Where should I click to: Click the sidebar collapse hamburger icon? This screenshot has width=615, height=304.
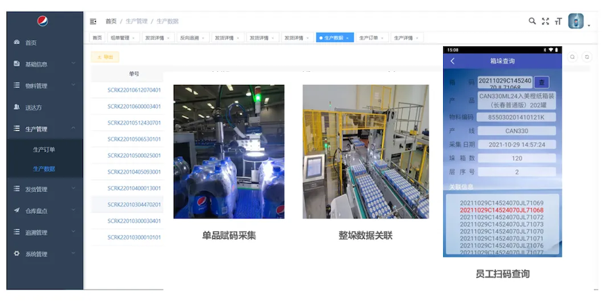pos(94,22)
